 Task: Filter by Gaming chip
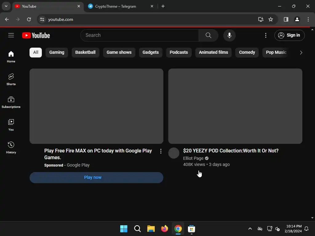[x=57, y=52]
